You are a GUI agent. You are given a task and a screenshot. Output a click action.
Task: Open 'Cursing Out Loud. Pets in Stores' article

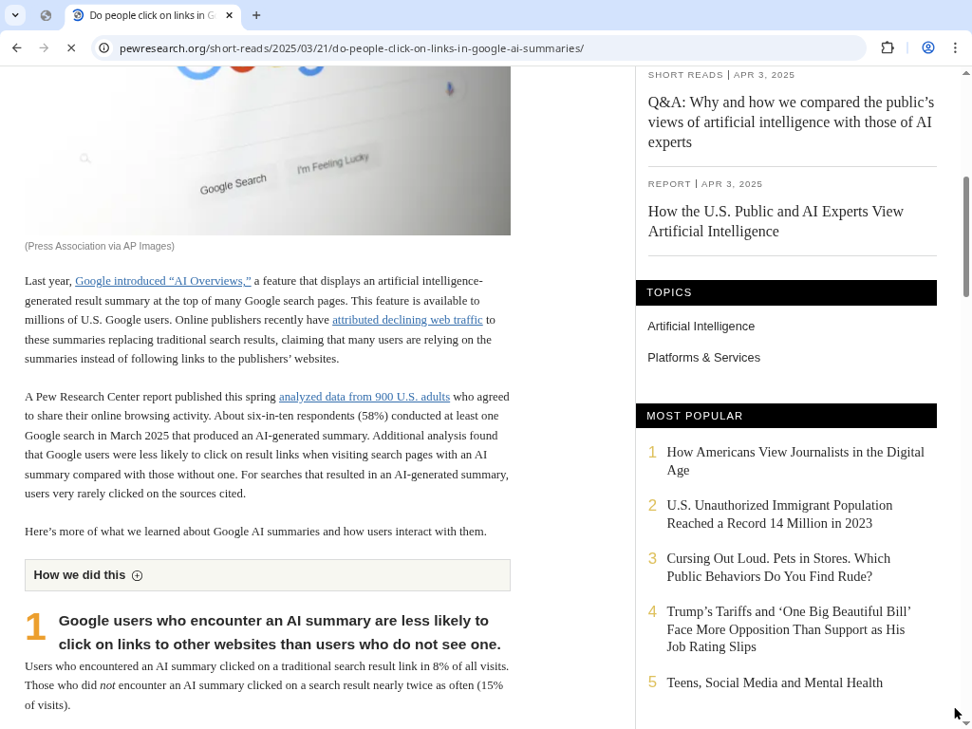778,568
